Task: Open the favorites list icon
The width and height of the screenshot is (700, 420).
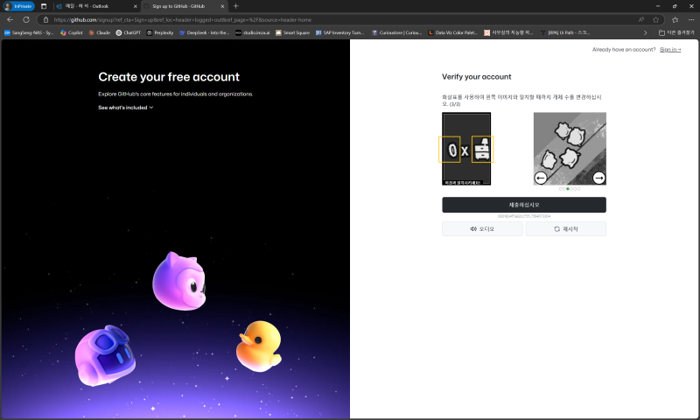Action: (x=675, y=19)
